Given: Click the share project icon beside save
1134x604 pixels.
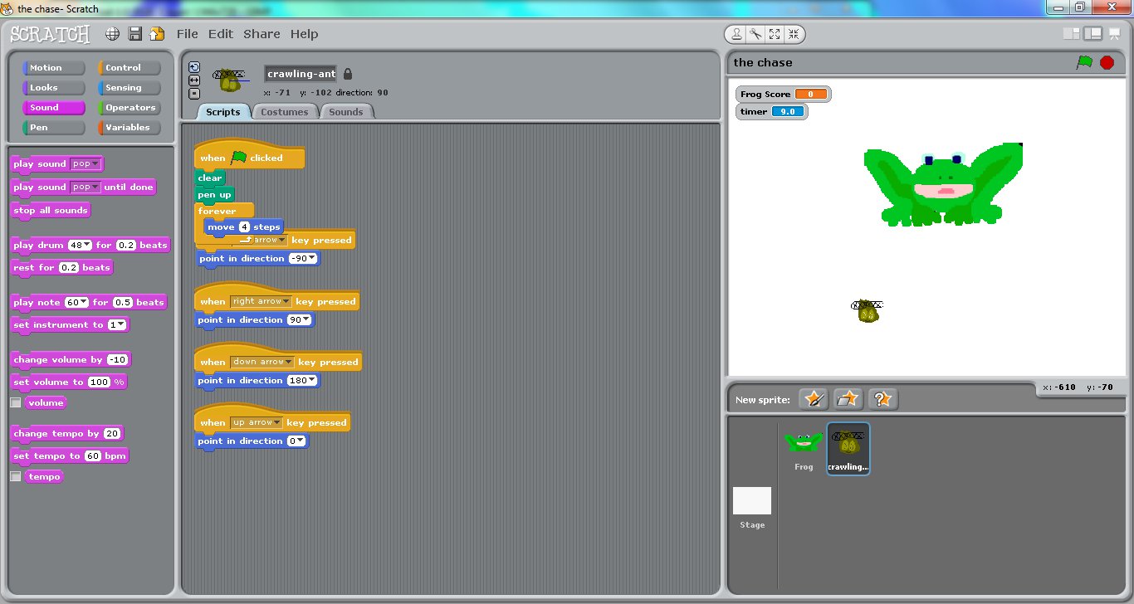Looking at the screenshot, I should click(x=156, y=34).
